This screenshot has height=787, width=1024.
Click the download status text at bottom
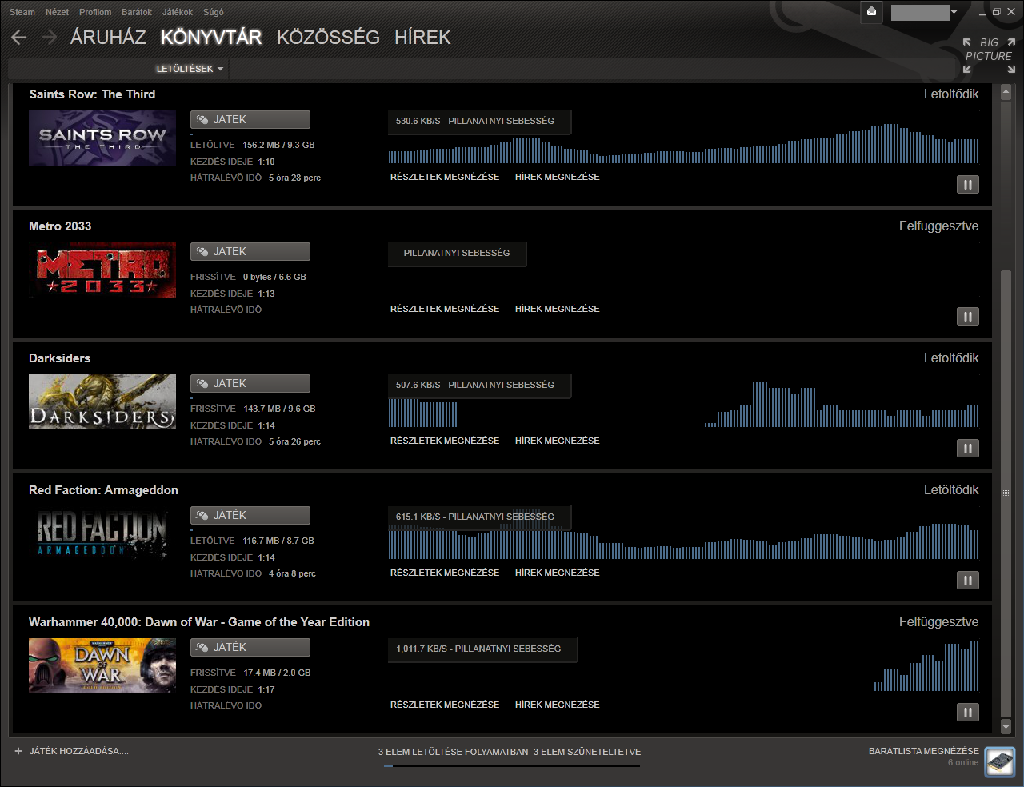[x=510, y=752]
